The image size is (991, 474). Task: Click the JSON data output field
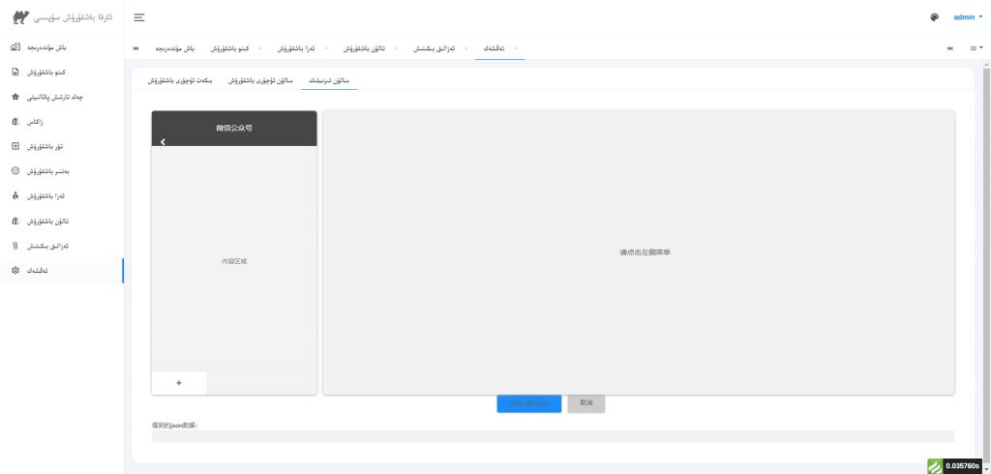553,436
